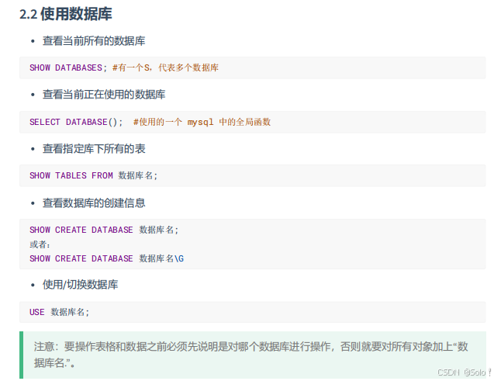Click the code 'SHOW DATABASES;'
This screenshot has width=501, height=381.
coord(68,68)
